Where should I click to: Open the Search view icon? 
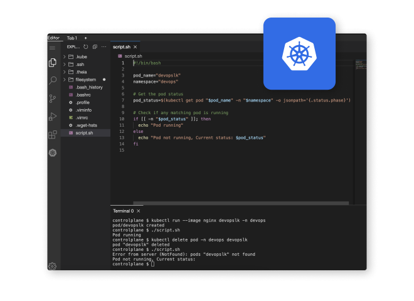(53, 80)
